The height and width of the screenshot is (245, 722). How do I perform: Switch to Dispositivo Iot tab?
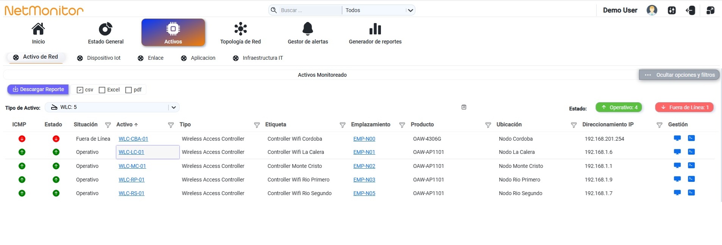[99, 58]
